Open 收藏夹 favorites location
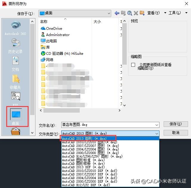Image resolution: width=191 pixels, height=188 pixels. click(x=15, y=82)
